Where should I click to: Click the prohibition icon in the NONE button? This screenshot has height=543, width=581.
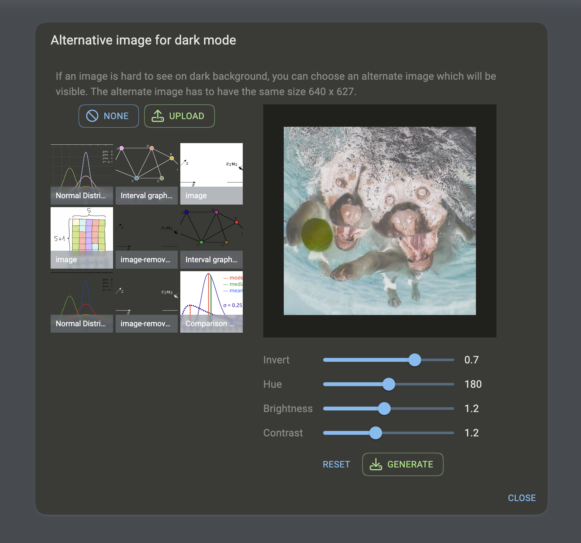coord(92,116)
